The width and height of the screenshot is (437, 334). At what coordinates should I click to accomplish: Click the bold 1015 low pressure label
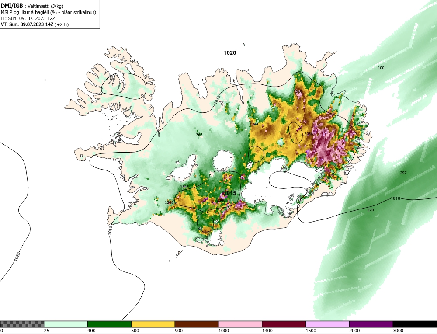click(x=230, y=193)
